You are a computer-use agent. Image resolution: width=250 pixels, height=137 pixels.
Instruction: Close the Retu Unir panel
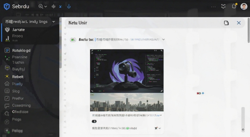click(x=239, y=23)
